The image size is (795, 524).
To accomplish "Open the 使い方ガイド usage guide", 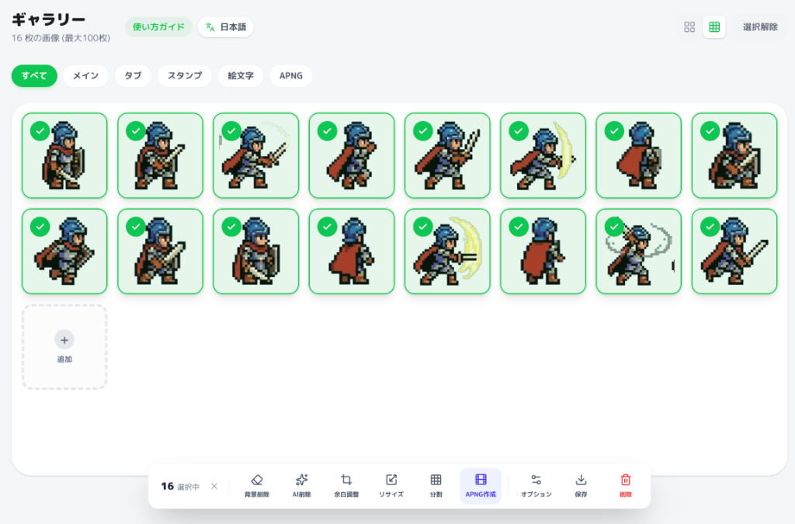I will [x=158, y=26].
